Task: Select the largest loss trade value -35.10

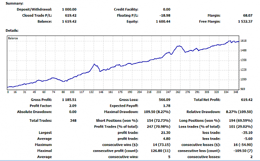Action: (247, 133)
